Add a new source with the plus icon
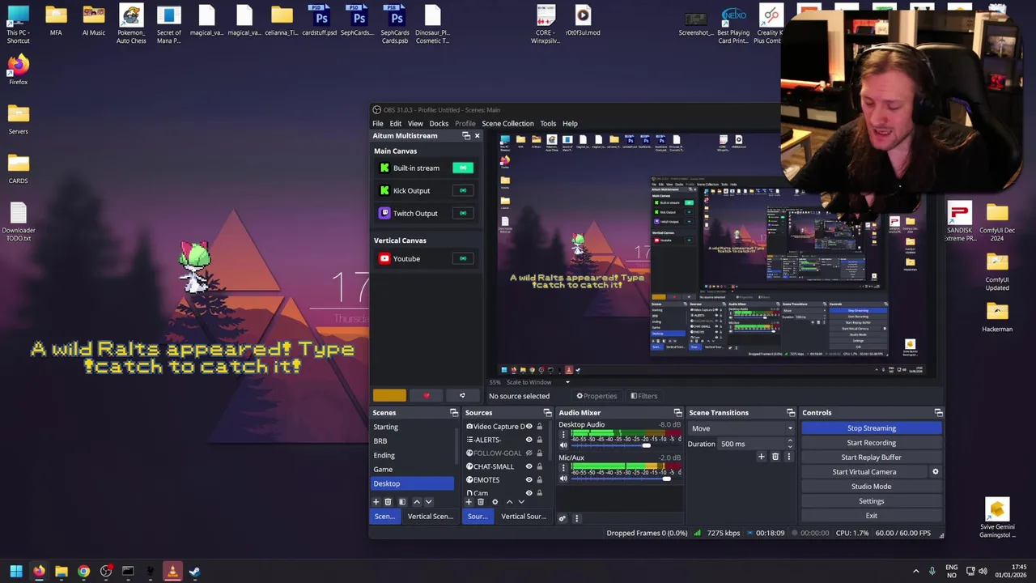Image resolution: width=1036 pixels, height=583 pixels. tap(469, 502)
